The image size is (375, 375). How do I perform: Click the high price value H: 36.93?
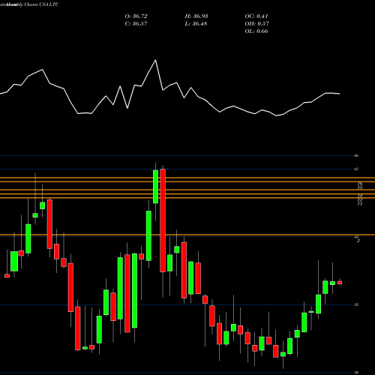[196, 16]
